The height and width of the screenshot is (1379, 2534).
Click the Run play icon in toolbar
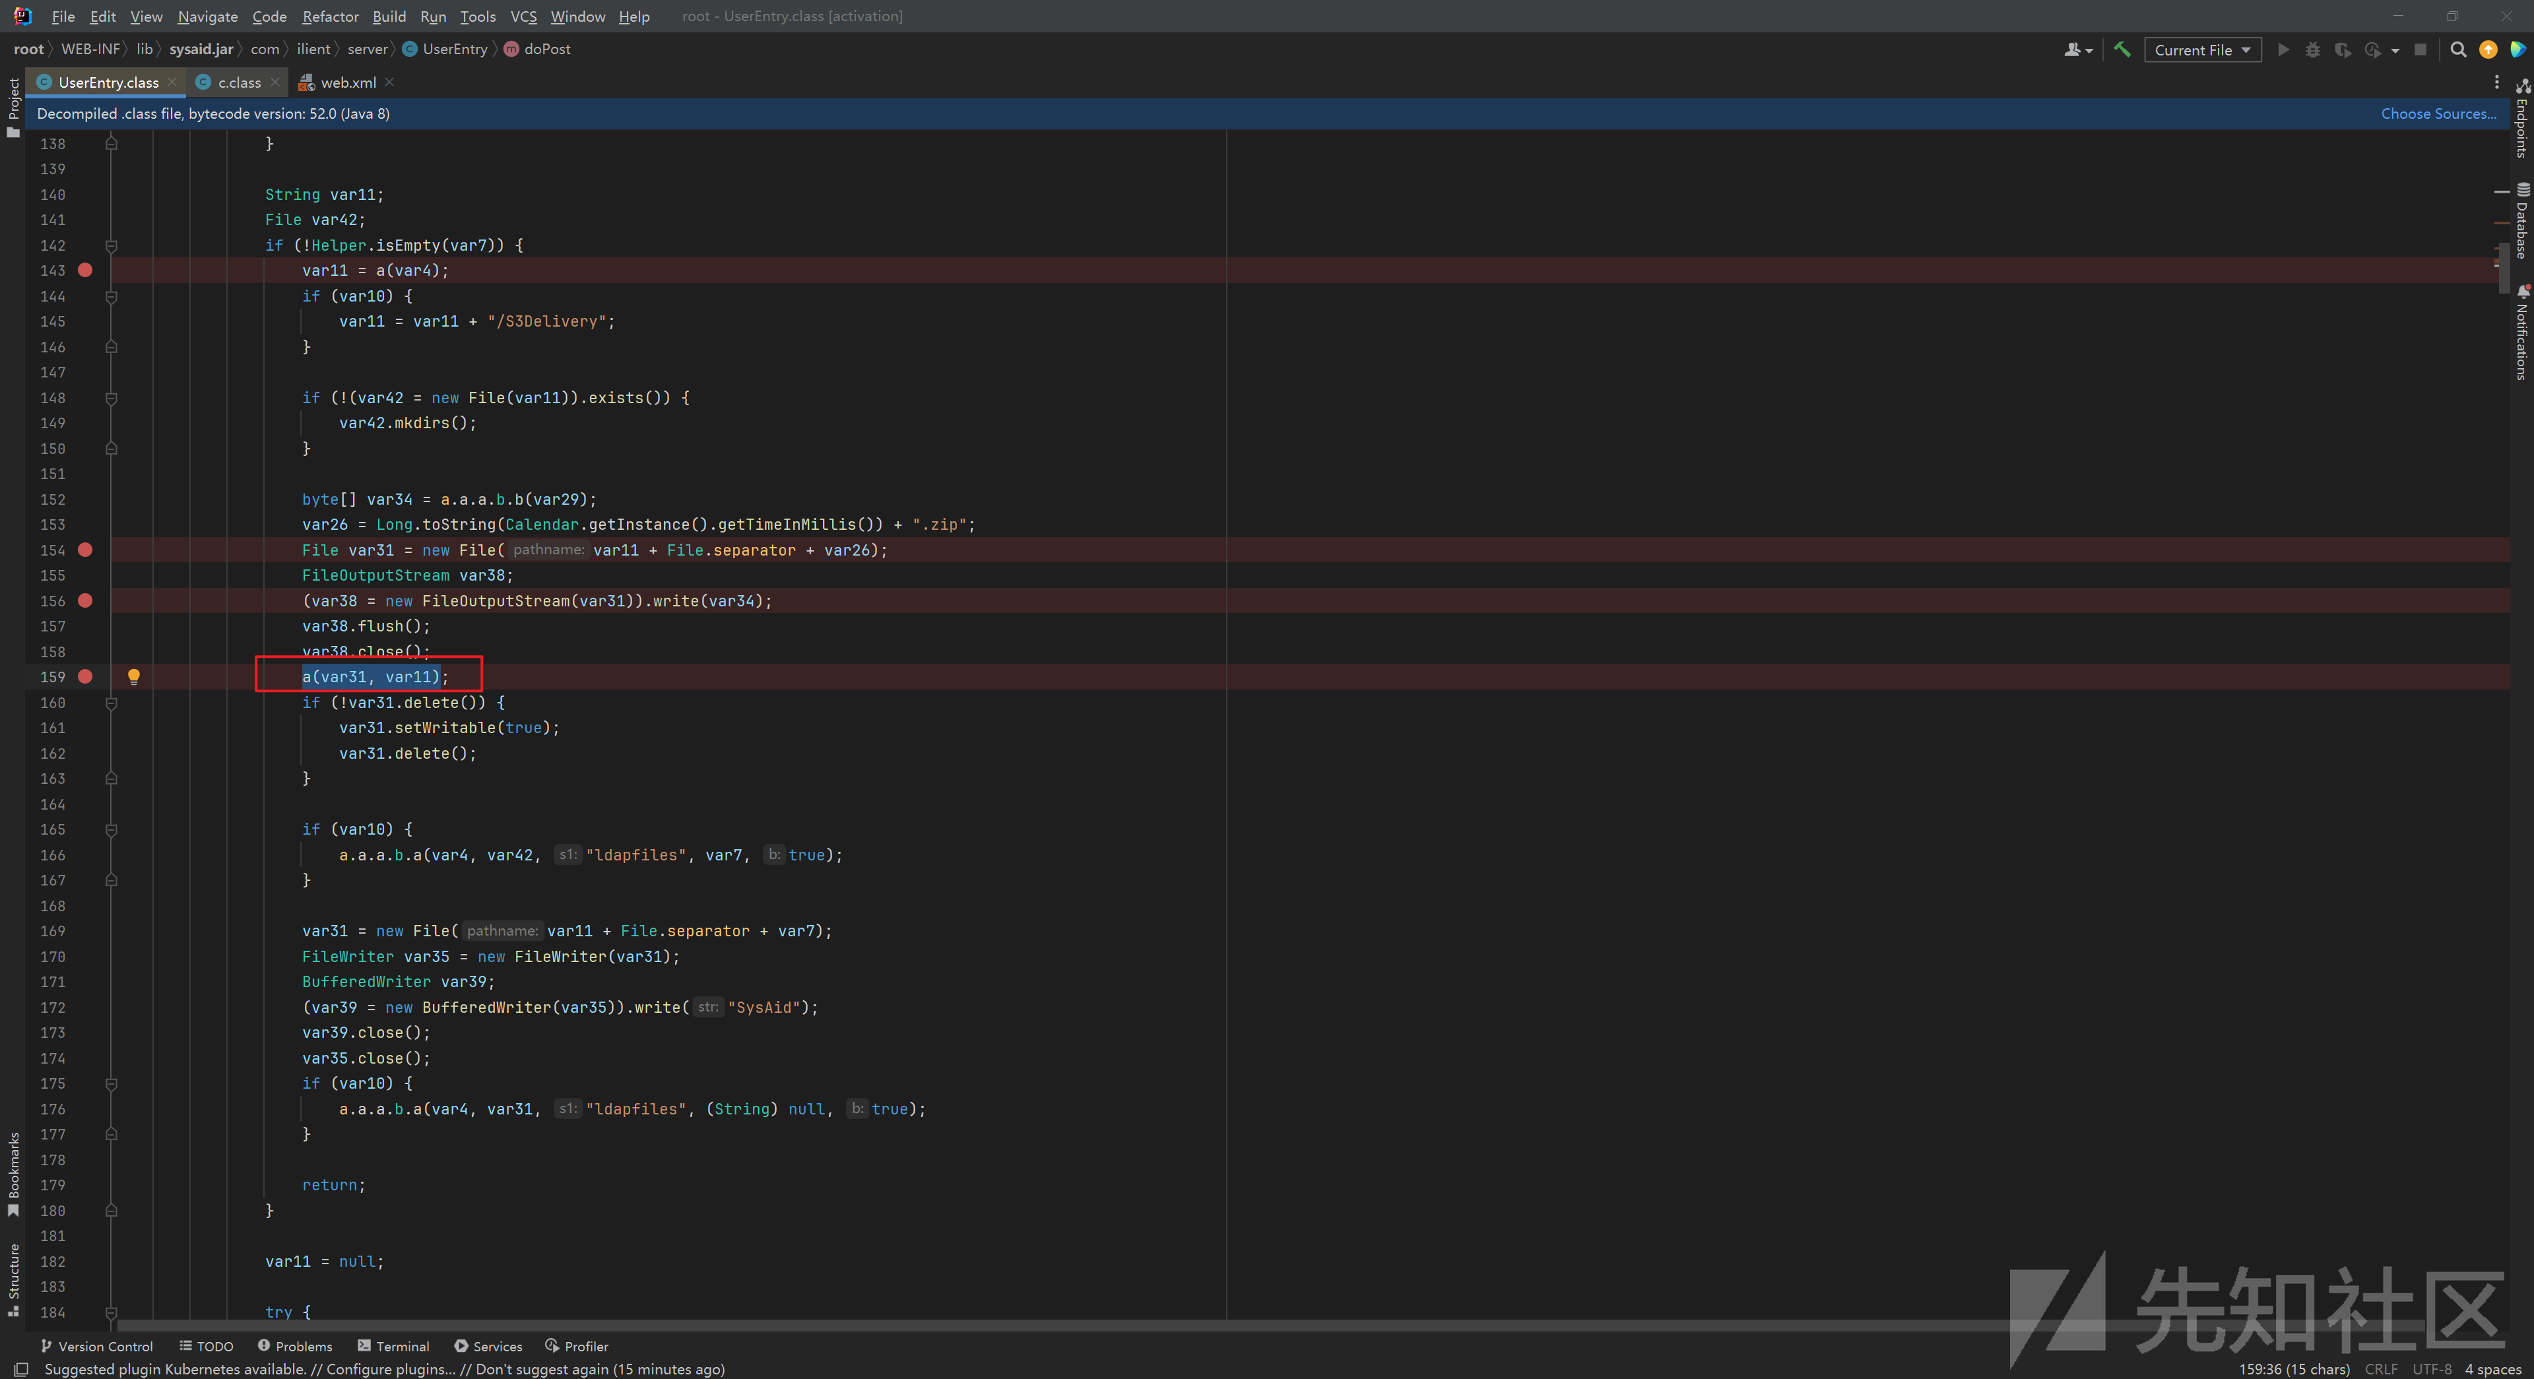(2283, 49)
